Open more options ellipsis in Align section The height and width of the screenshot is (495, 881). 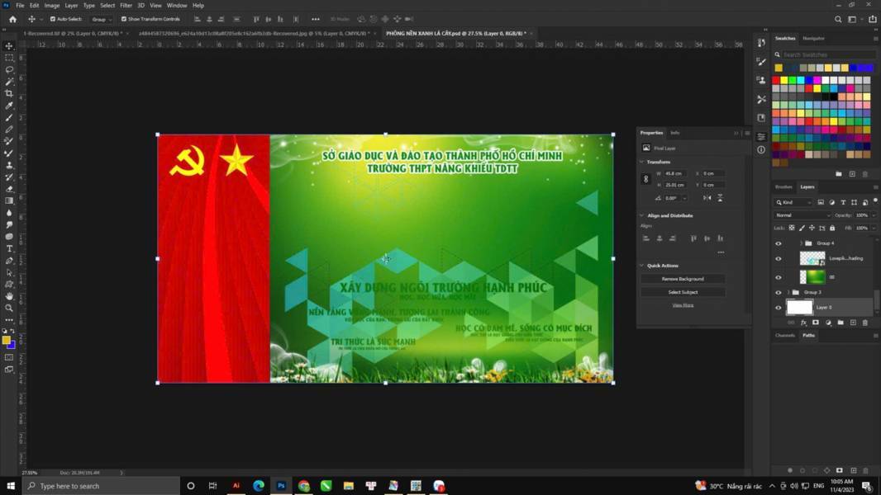721,252
